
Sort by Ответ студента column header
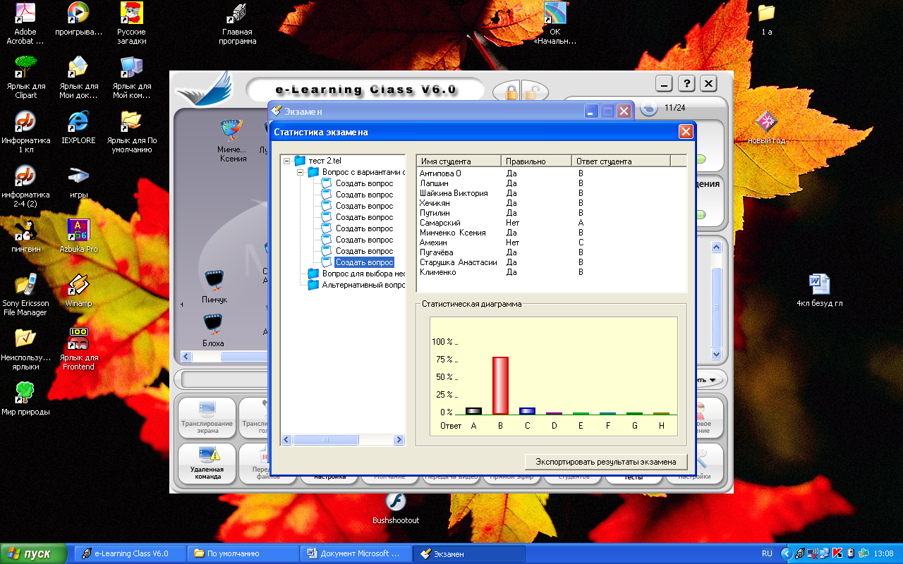tap(621, 161)
